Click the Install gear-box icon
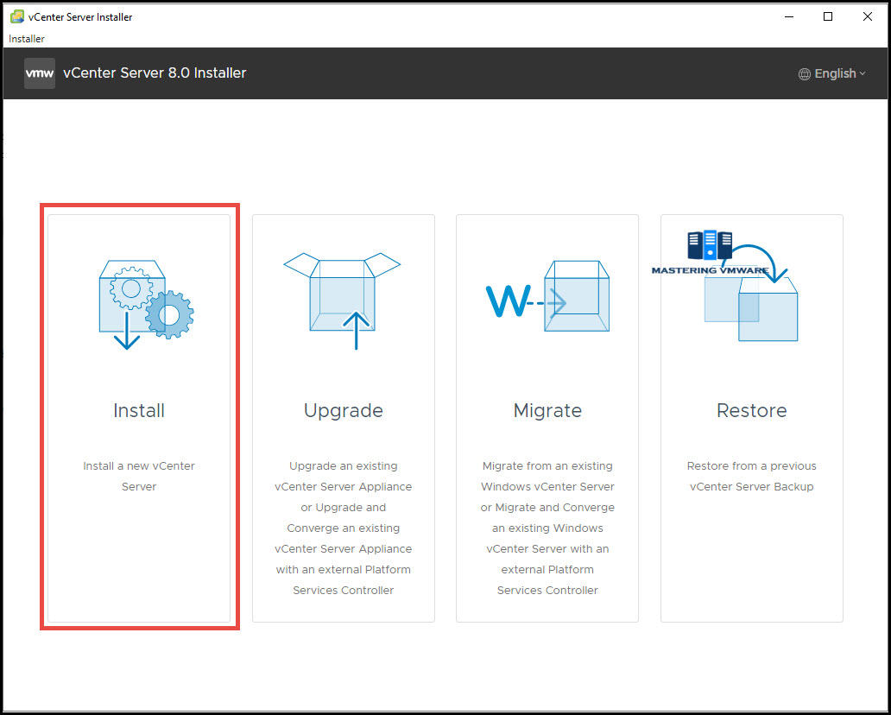Image resolution: width=891 pixels, height=715 pixels. pos(146,305)
